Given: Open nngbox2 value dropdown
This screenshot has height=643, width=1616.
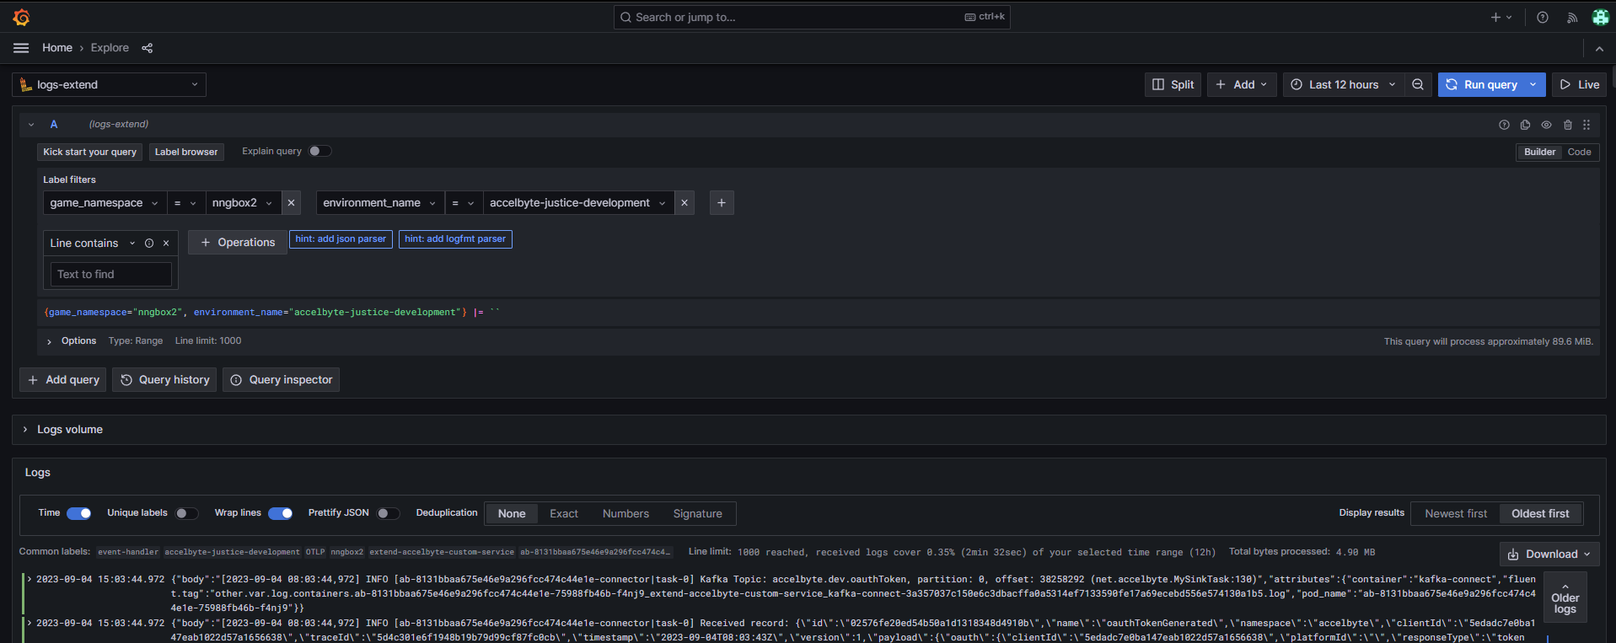Looking at the screenshot, I should [x=243, y=203].
